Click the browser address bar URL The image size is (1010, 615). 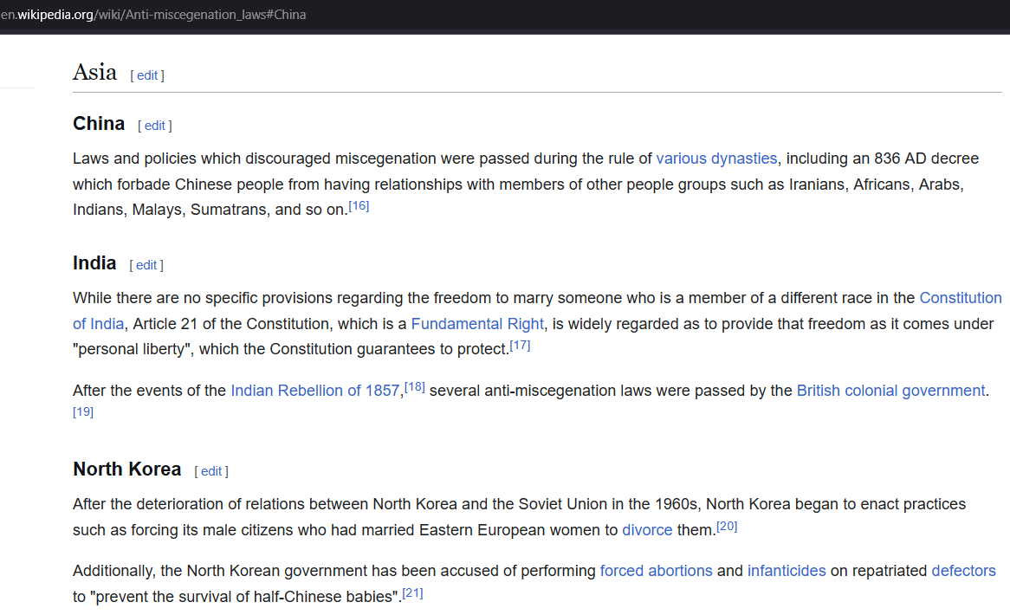153,14
